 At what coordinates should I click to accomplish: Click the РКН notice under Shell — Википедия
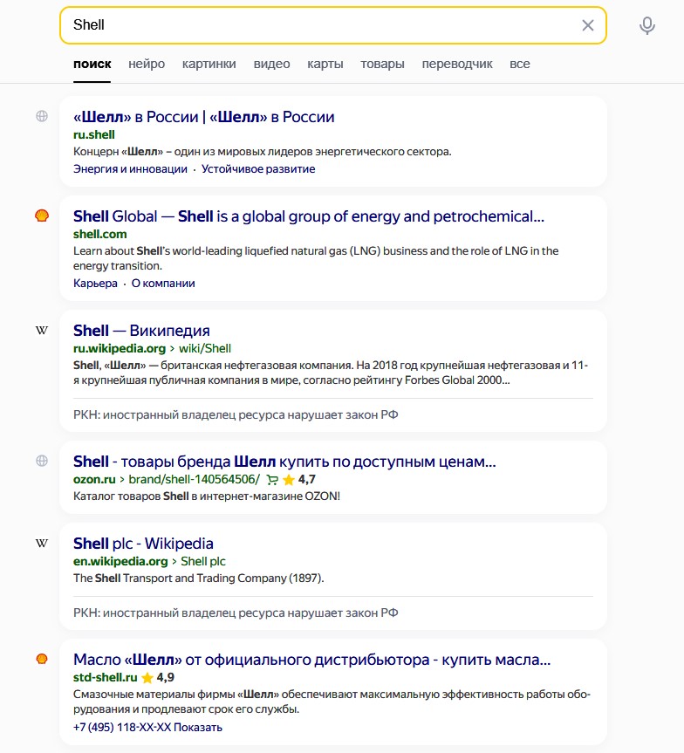click(236, 415)
